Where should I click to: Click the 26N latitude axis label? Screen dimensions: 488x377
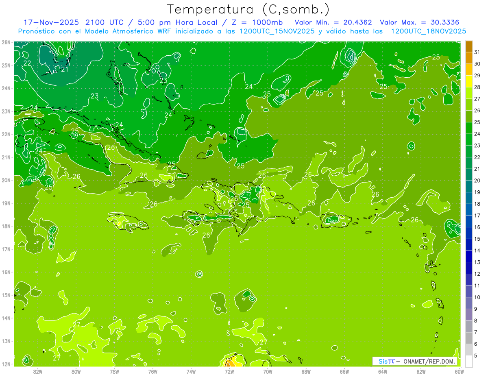(6, 42)
